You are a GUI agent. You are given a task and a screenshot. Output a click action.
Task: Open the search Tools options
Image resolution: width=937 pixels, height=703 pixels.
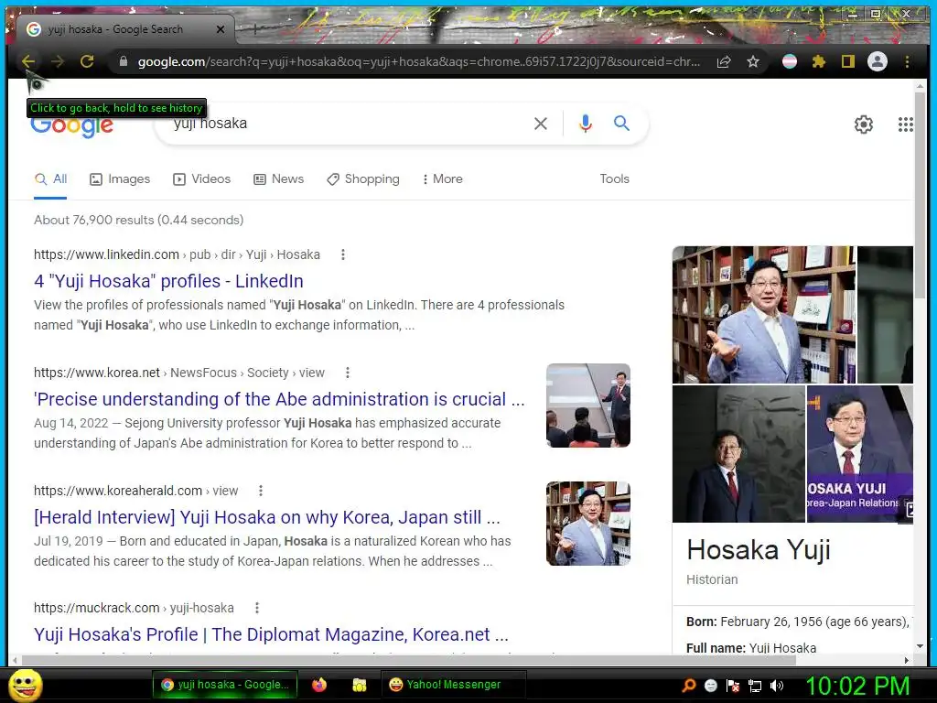(x=614, y=178)
